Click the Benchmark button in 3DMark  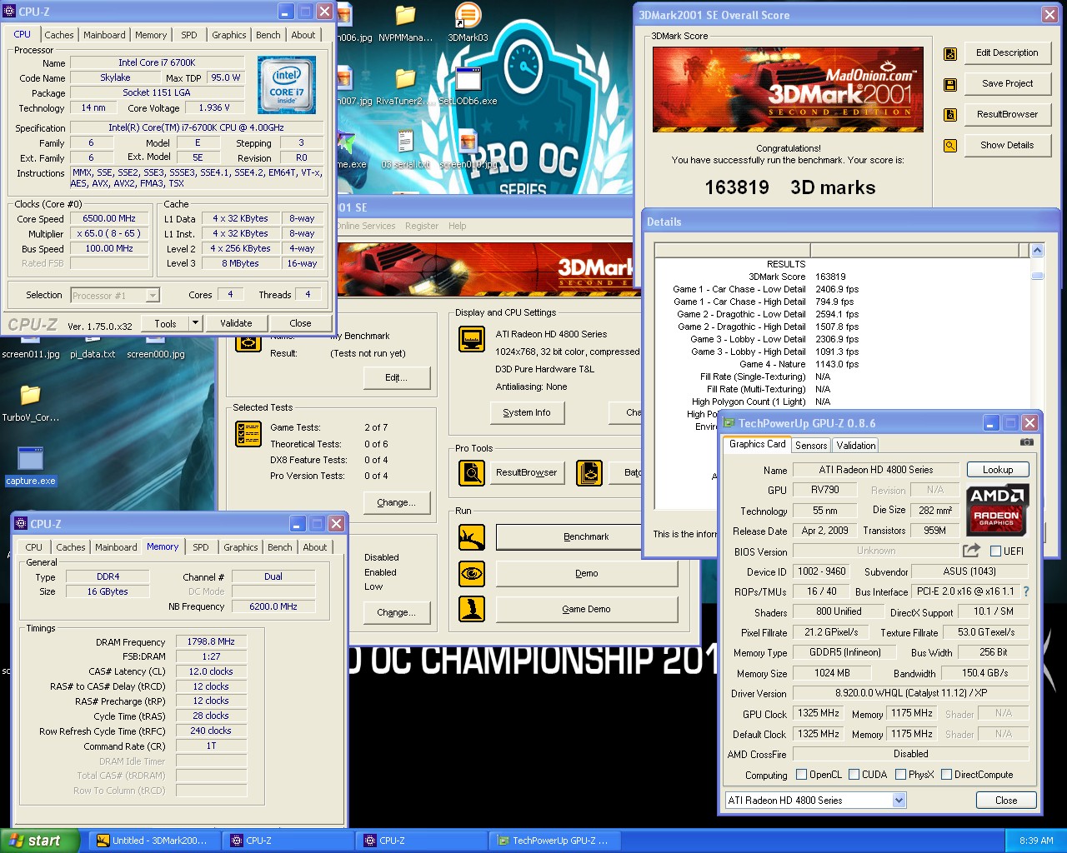[x=586, y=537]
